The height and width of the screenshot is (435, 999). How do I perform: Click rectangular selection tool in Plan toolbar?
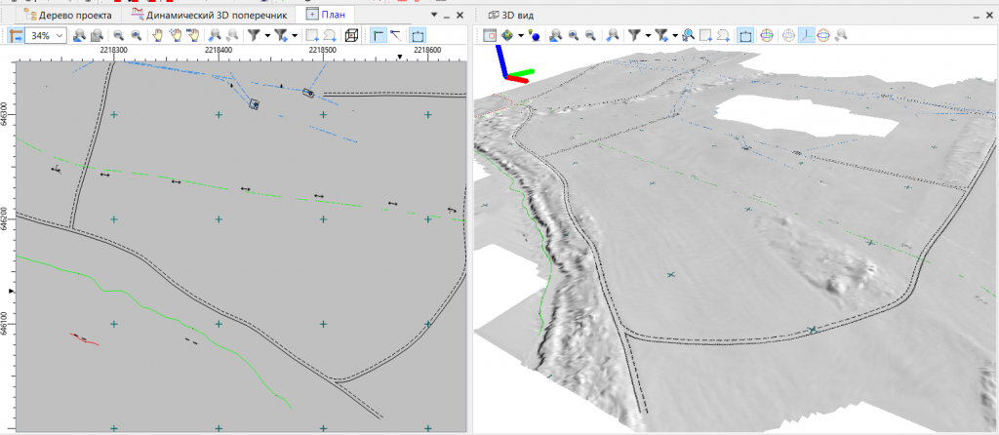coord(312,36)
